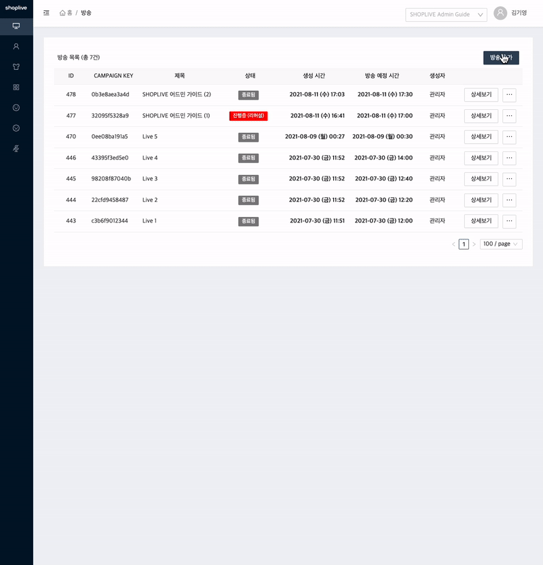Select the frowning face icon in sidebar

click(16, 128)
